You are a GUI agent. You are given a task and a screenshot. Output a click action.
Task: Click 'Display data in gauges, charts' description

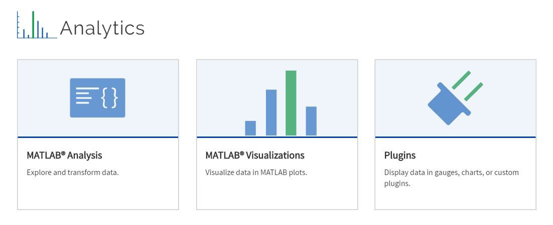point(451,172)
